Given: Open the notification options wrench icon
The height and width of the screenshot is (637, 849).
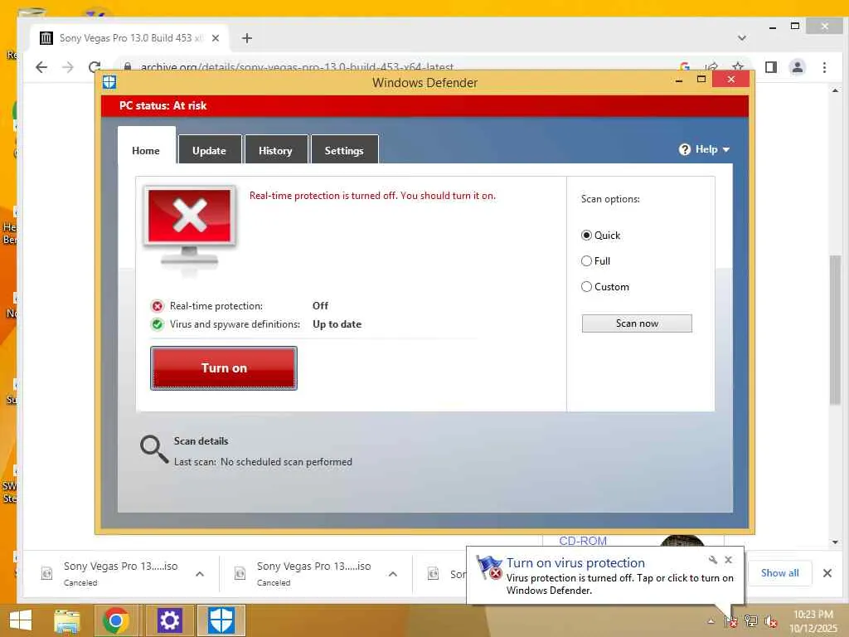Looking at the screenshot, I should click(712, 560).
